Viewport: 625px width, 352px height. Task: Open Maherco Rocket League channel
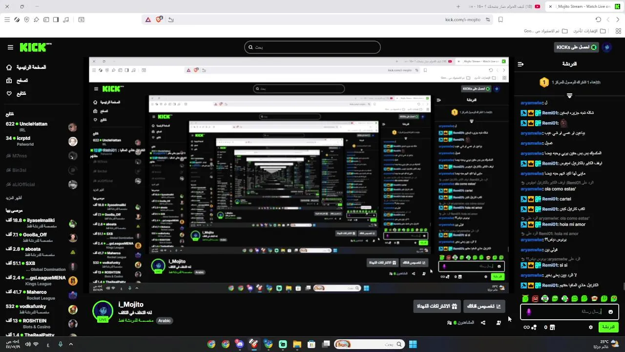click(x=42, y=295)
